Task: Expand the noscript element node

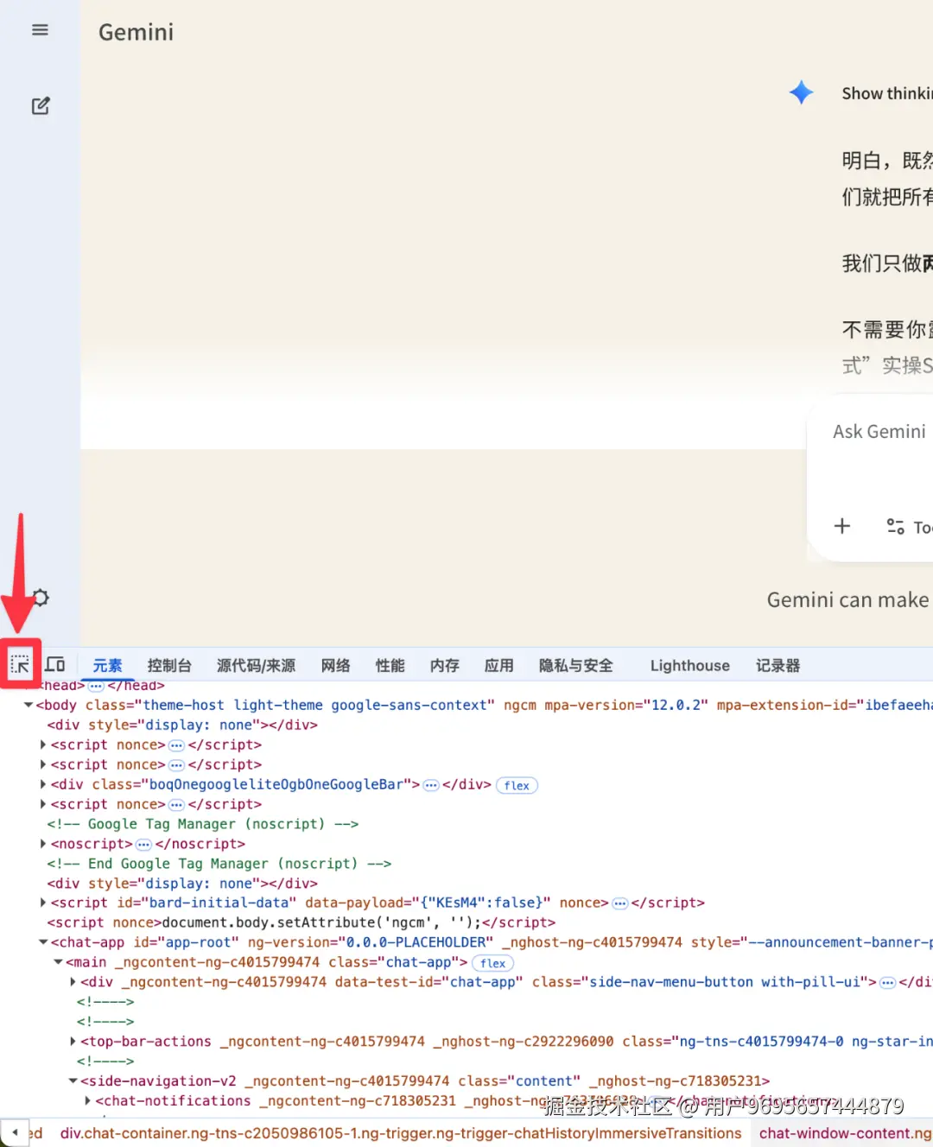Action: (43, 844)
